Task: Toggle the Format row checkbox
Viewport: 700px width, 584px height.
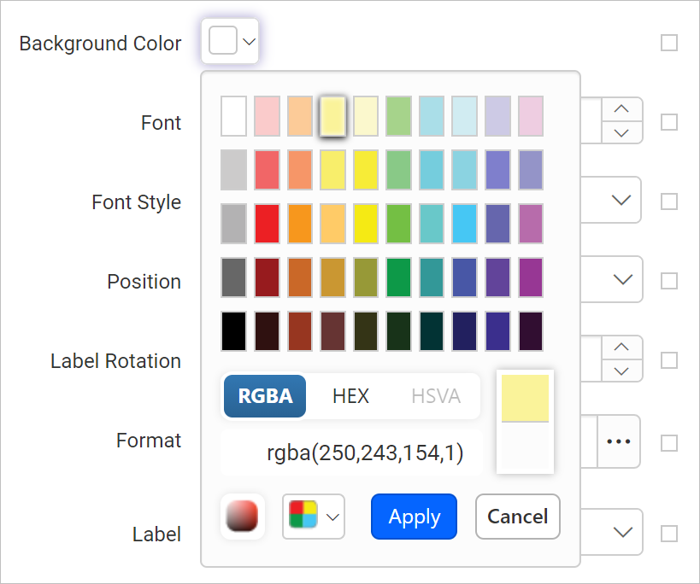Action: point(668,443)
